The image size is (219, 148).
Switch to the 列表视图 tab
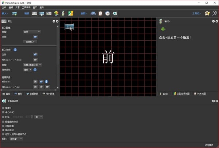tap(200, 94)
